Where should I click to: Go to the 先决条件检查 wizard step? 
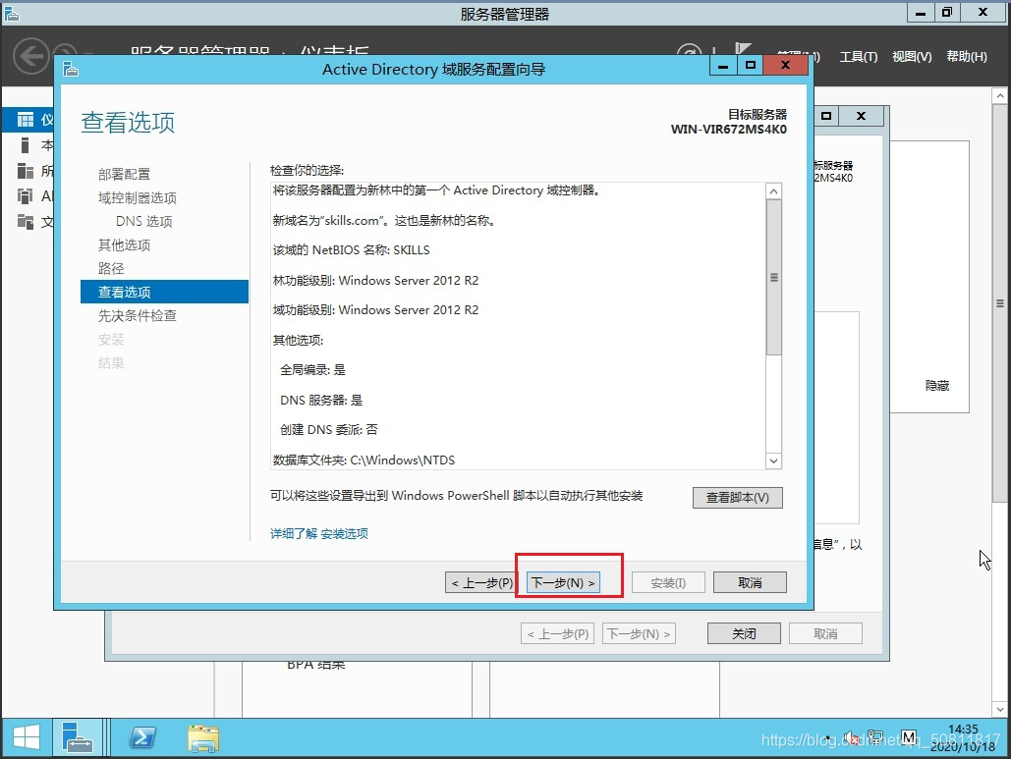tap(138, 315)
